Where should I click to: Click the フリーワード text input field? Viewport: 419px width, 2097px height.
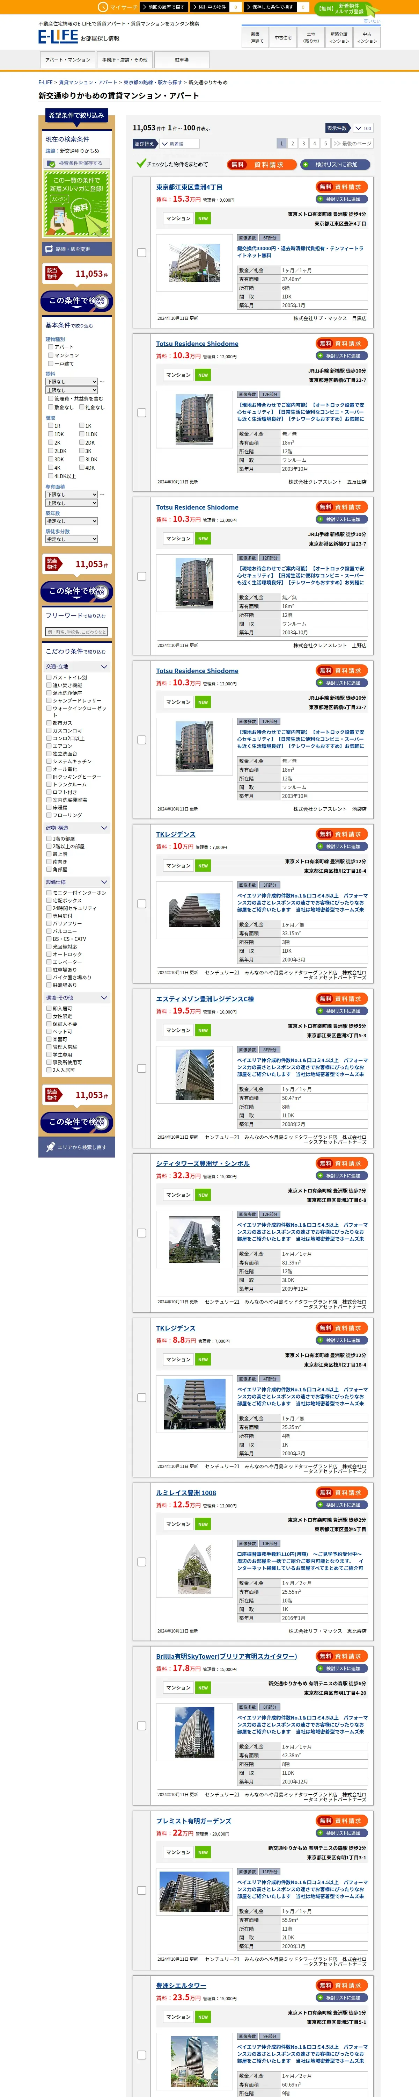[76, 632]
